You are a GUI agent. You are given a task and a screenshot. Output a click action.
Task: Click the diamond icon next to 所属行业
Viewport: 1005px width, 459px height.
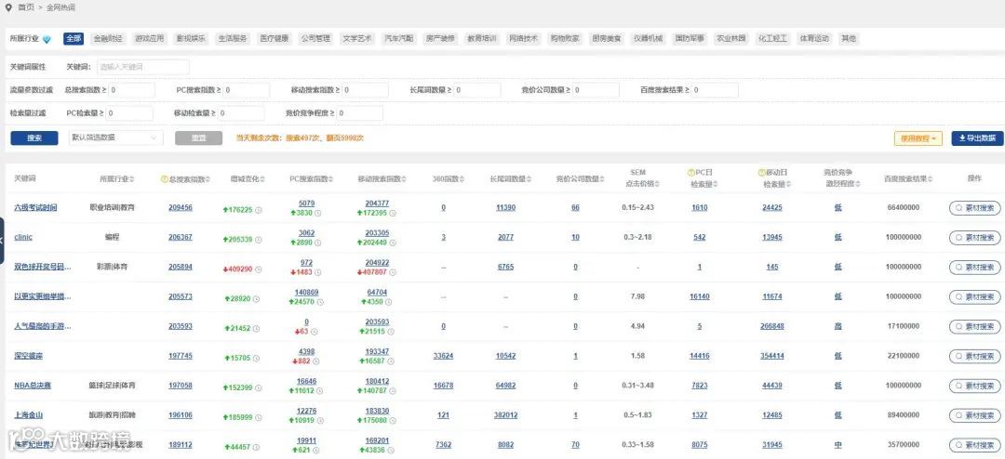[47, 39]
